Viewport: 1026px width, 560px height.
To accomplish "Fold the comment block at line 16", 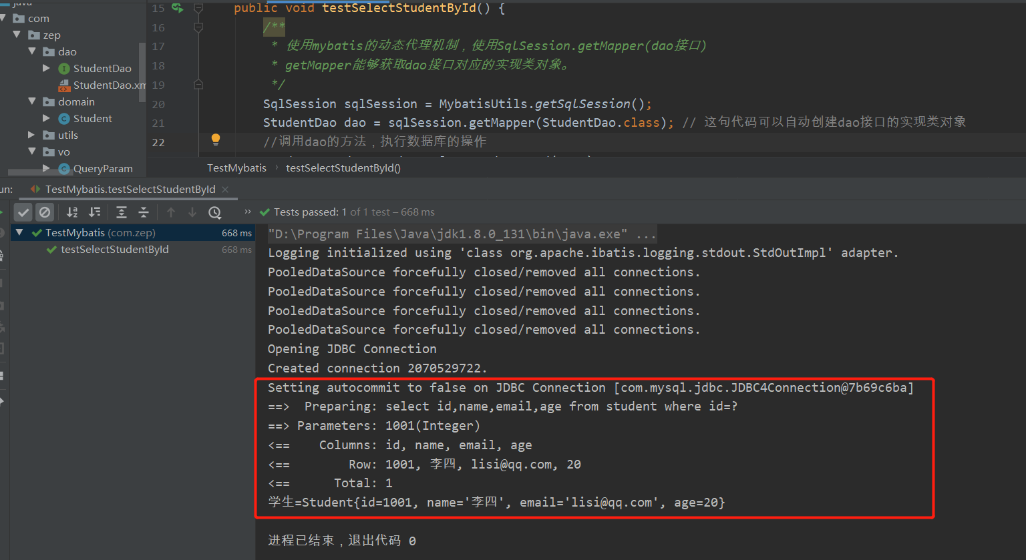I will [x=198, y=27].
